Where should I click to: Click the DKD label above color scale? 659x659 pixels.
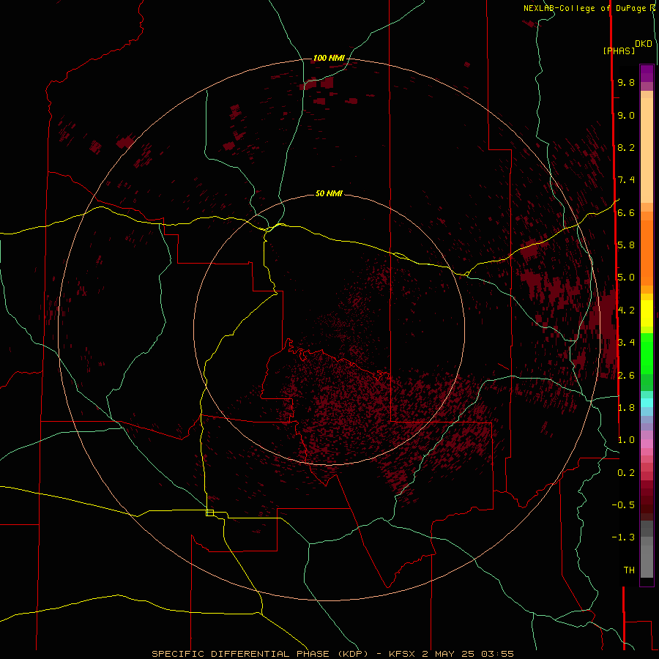[x=643, y=44]
